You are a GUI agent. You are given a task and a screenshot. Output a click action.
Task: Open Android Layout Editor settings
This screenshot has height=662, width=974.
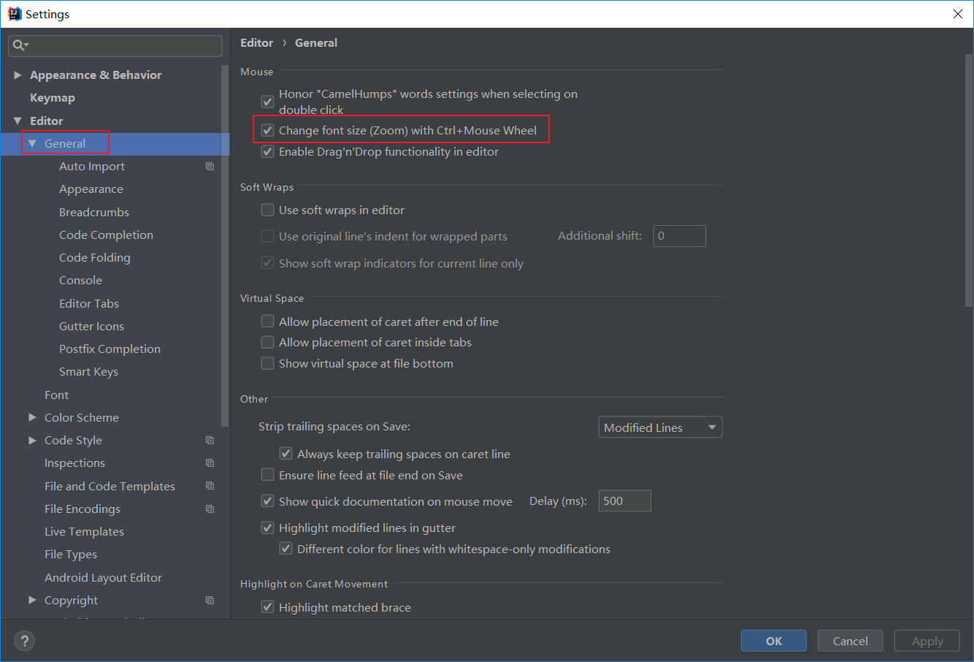[103, 578]
